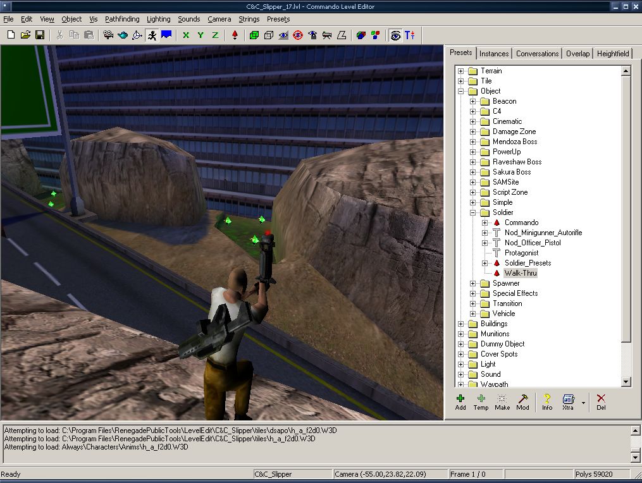The height and width of the screenshot is (483, 642).
Task: Click the Save file toolbar icon
Action: pyautogui.click(x=39, y=35)
